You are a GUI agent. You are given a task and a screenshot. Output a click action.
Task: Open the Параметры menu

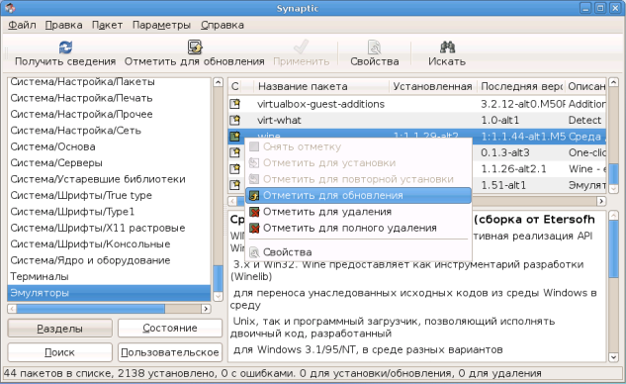pyautogui.click(x=161, y=25)
